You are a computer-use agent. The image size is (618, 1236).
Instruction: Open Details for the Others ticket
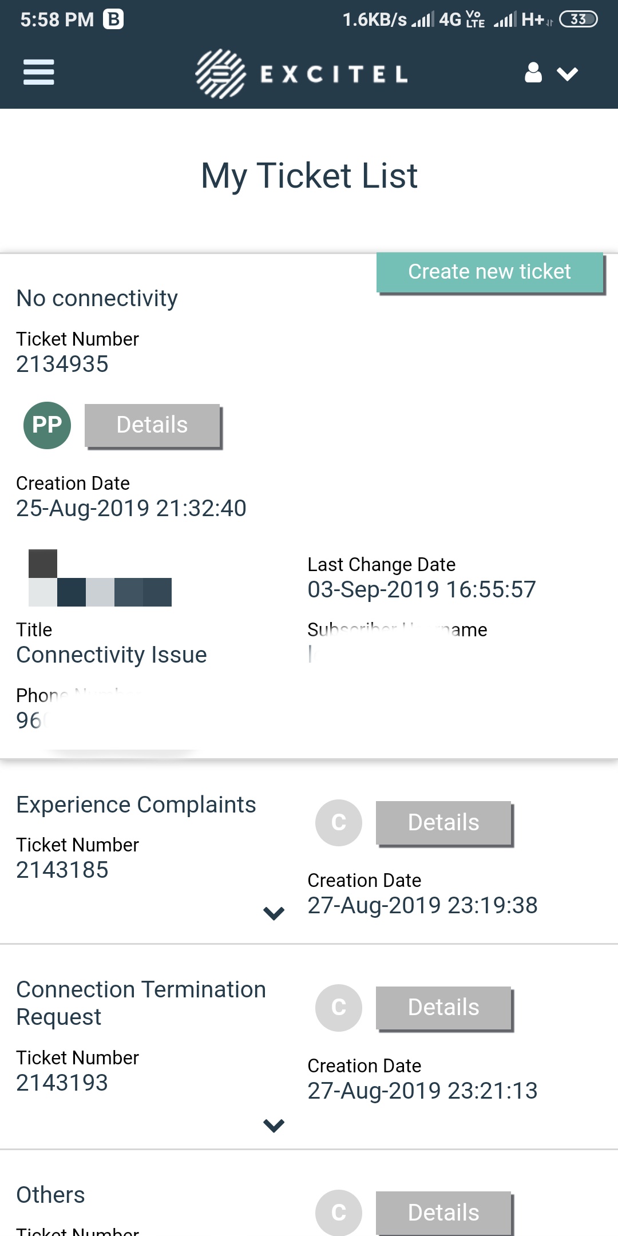click(443, 1212)
